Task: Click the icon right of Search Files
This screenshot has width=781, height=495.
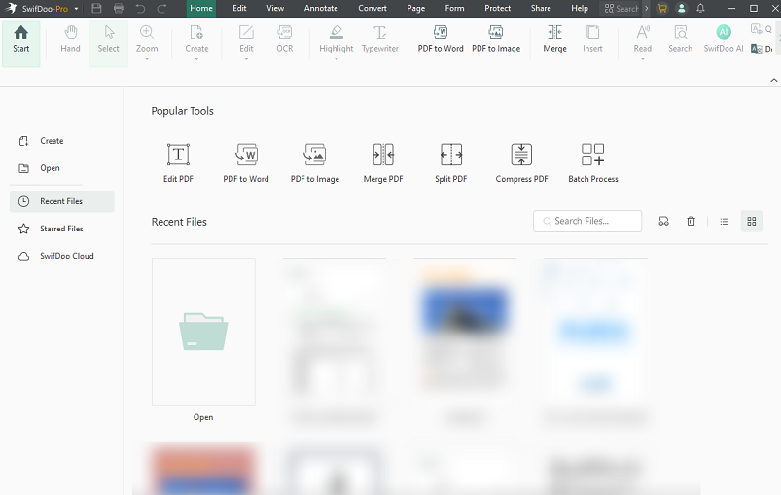Action: [x=663, y=221]
